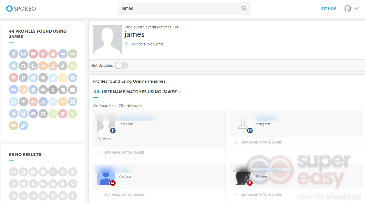Image resolution: width=365 pixels, height=202 pixels.
Task: Click the Pinterest icon in found profiles grid
Action: point(43,54)
